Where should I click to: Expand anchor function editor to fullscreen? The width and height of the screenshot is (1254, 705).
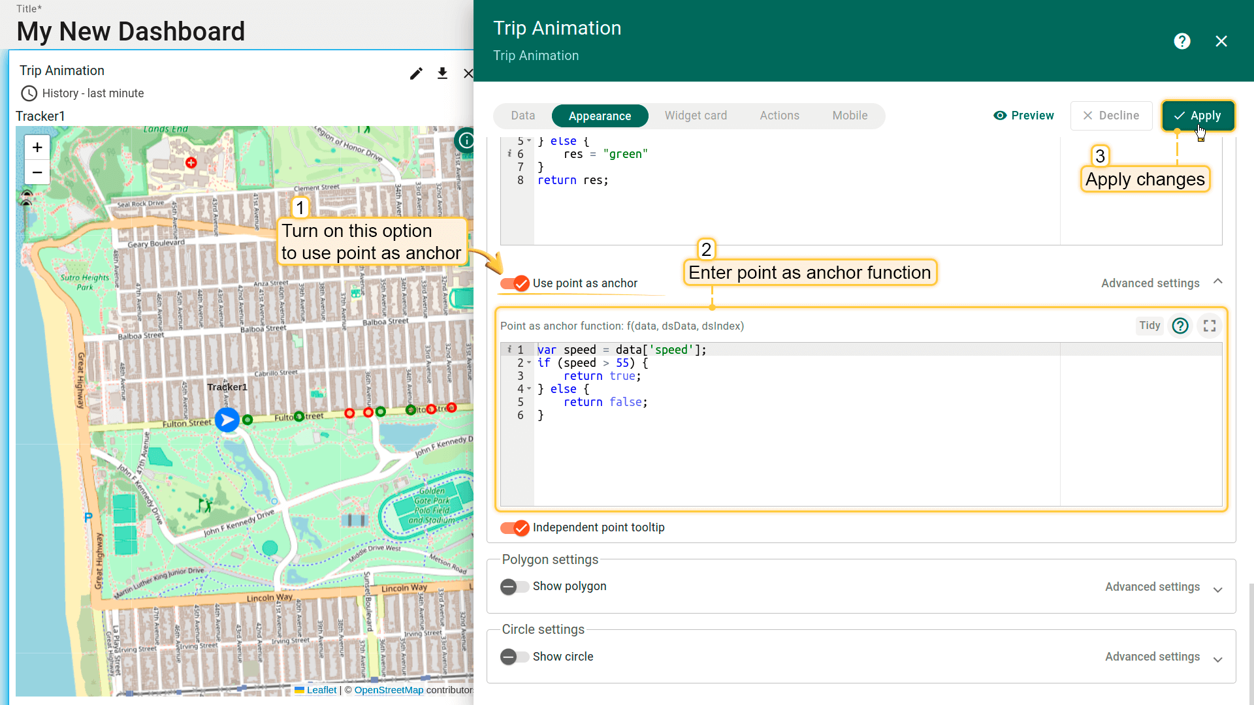point(1210,326)
